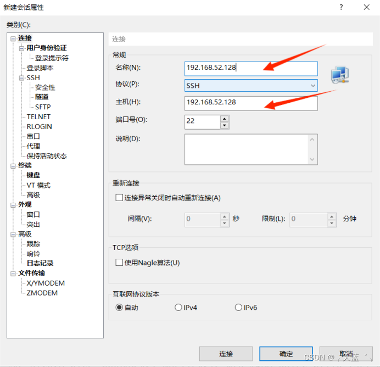Collapse the 连接 tree node
This screenshot has height=367, width=380.
coord(13,39)
